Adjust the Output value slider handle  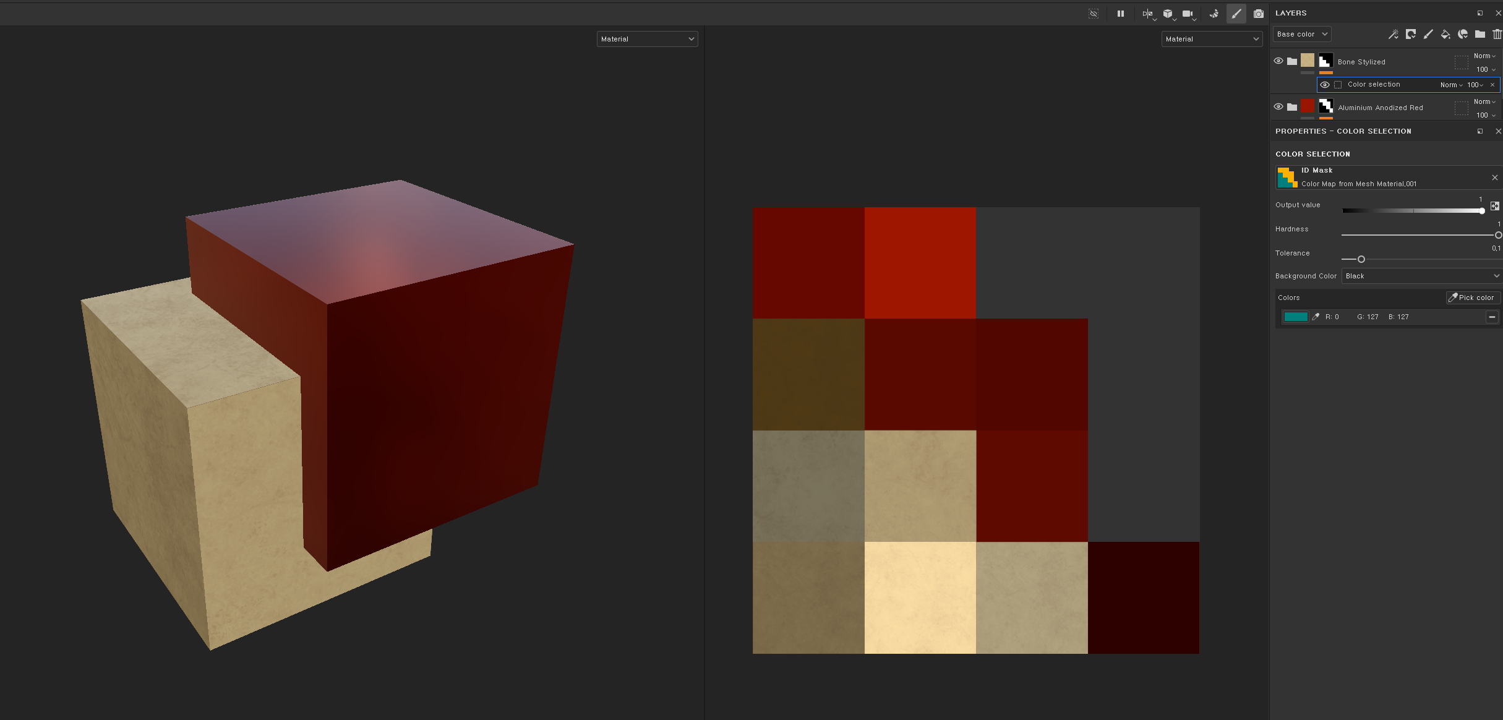click(x=1482, y=211)
